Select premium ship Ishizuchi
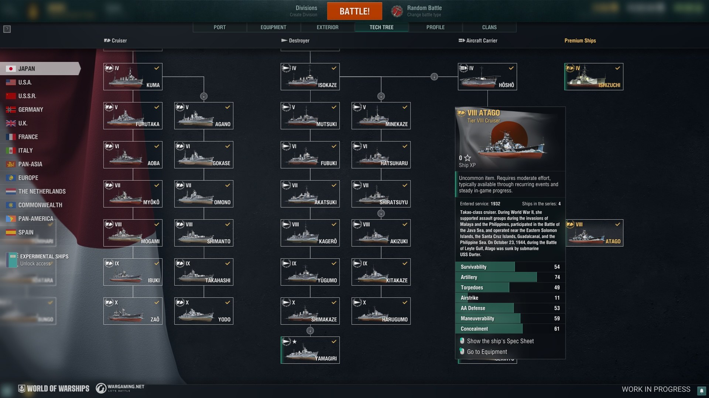 [x=594, y=77]
